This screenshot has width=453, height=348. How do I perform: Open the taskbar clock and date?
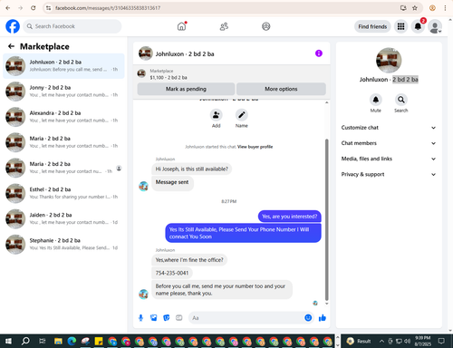point(422,341)
